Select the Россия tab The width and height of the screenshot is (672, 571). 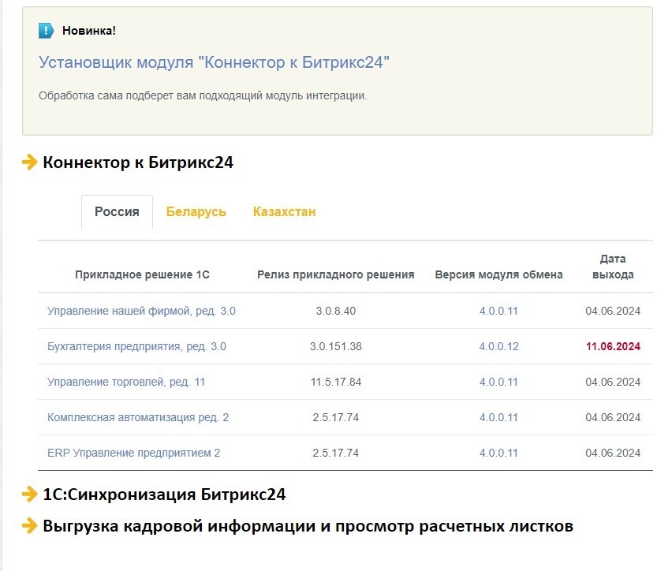pos(117,212)
